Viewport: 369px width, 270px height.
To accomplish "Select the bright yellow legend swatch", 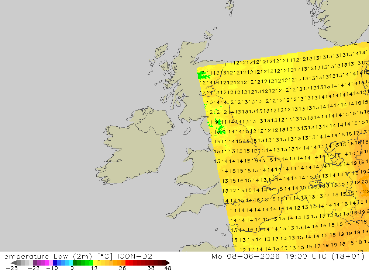I will click(95, 263).
